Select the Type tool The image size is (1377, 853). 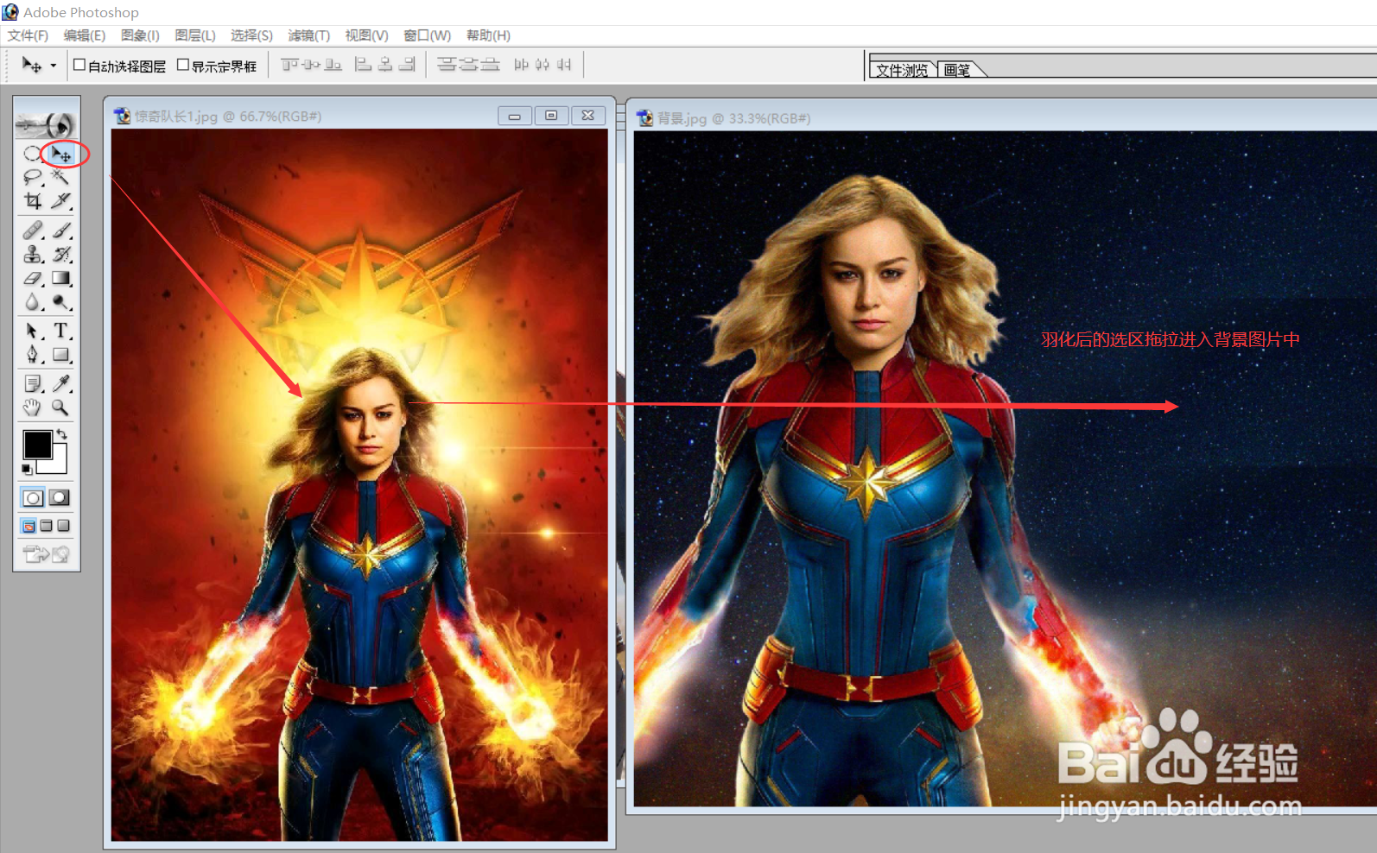(61, 331)
